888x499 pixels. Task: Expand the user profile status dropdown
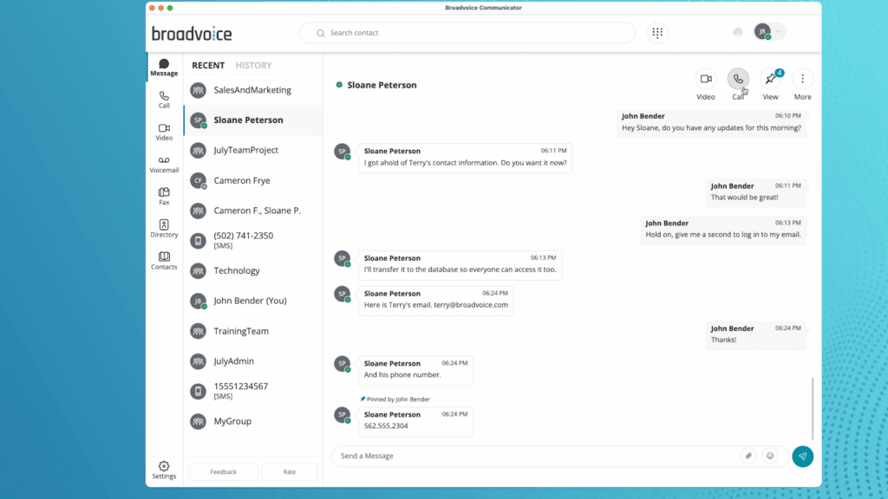click(x=778, y=32)
